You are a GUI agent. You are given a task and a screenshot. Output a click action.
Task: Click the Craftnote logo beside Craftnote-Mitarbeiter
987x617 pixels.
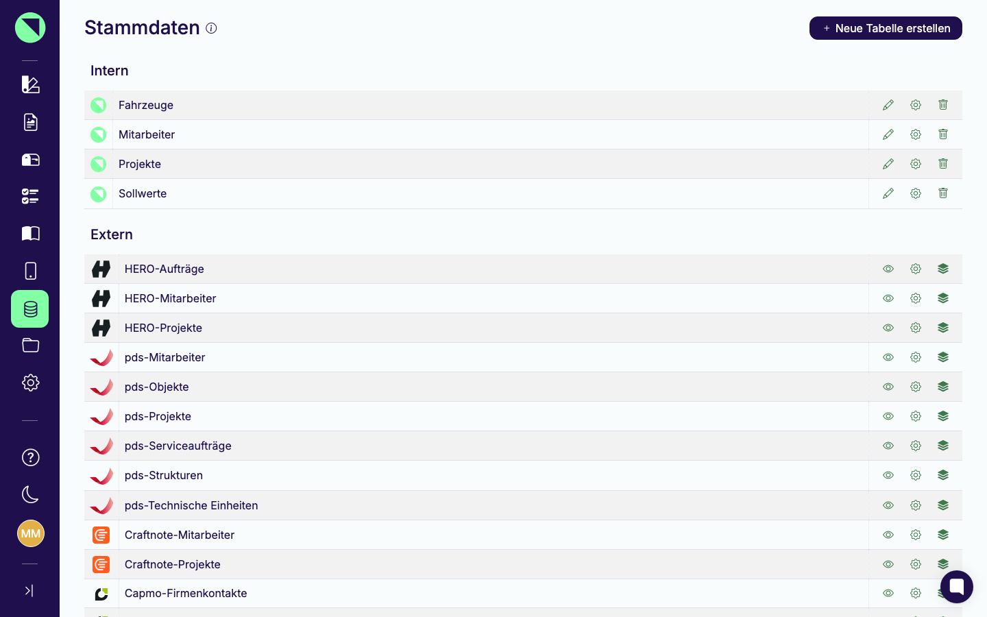(x=101, y=535)
